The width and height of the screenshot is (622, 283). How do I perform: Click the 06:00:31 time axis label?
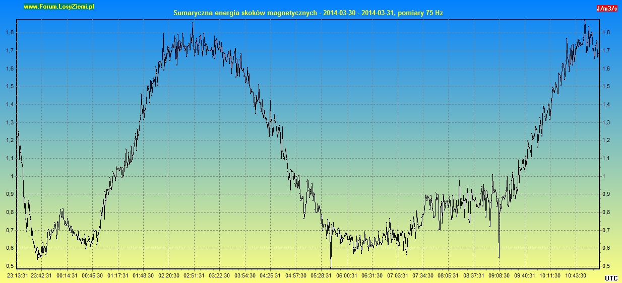(x=347, y=275)
